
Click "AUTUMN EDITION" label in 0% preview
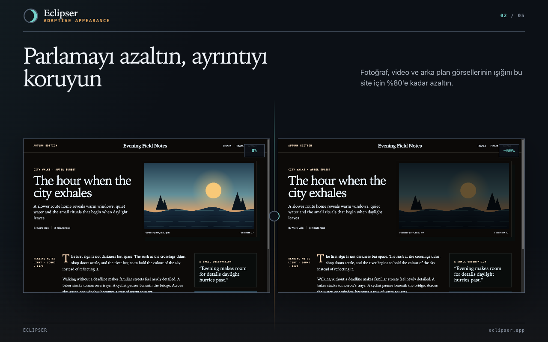[45, 146]
